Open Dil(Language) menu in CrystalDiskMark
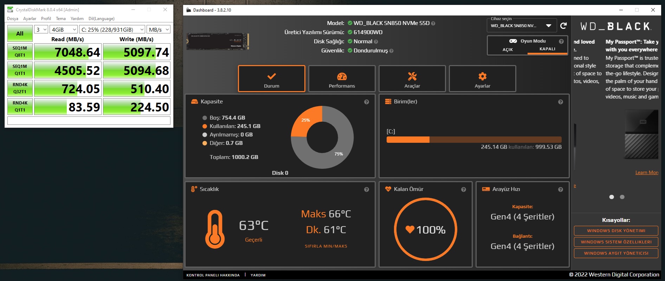This screenshot has height=281, width=665. point(102,19)
